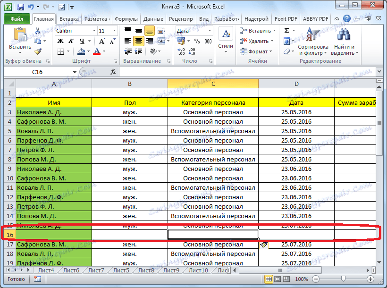This screenshot has height=288, width=387.
Task: Toggle italic formatting with the К button
Action: 70,41
